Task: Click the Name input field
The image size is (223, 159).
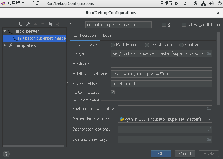Action: pyautogui.click(x=118, y=25)
